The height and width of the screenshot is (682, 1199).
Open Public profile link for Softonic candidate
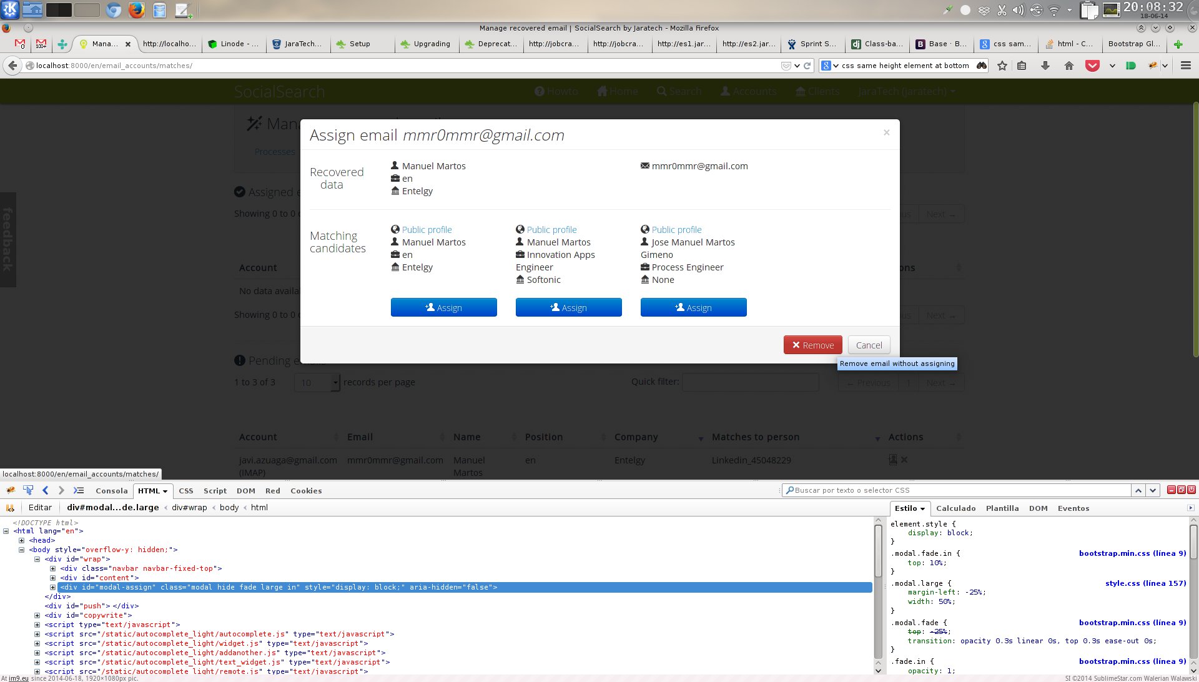point(551,230)
